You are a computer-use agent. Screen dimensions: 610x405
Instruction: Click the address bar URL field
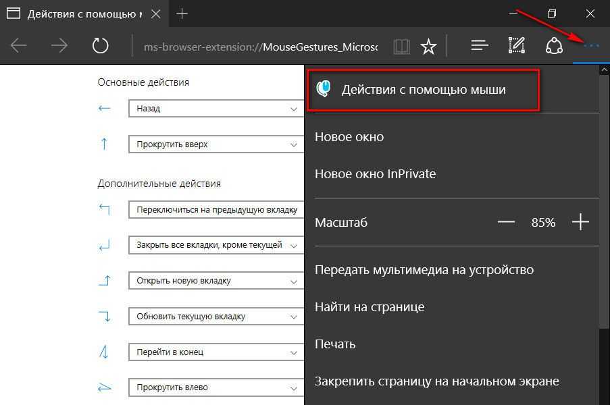click(x=260, y=46)
